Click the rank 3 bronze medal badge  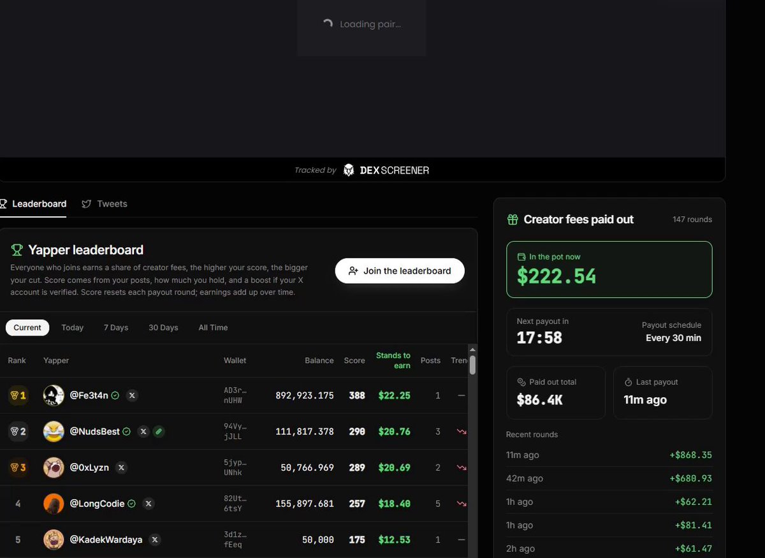18,467
